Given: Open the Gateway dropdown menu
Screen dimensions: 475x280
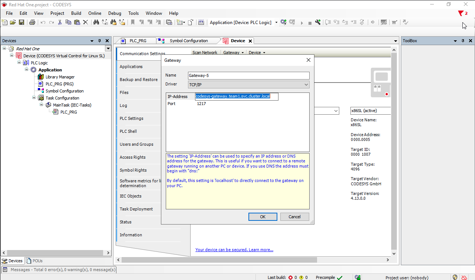Looking at the screenshot, I should click(x=234, y=53).
